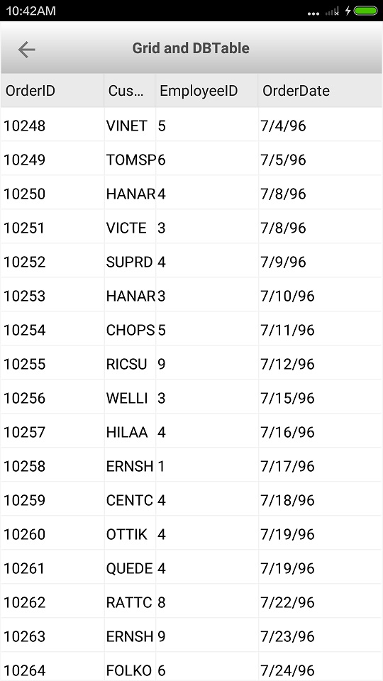Tap order date 7/22/96
The width and height of the screenshot is (383, 681).
point(320,602)
